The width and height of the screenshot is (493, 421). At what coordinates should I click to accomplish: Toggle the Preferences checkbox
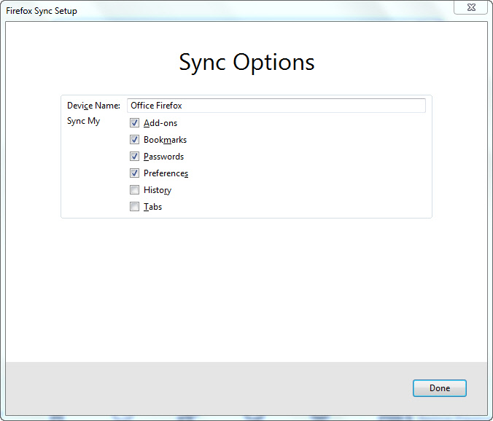[x=134, y=173]
